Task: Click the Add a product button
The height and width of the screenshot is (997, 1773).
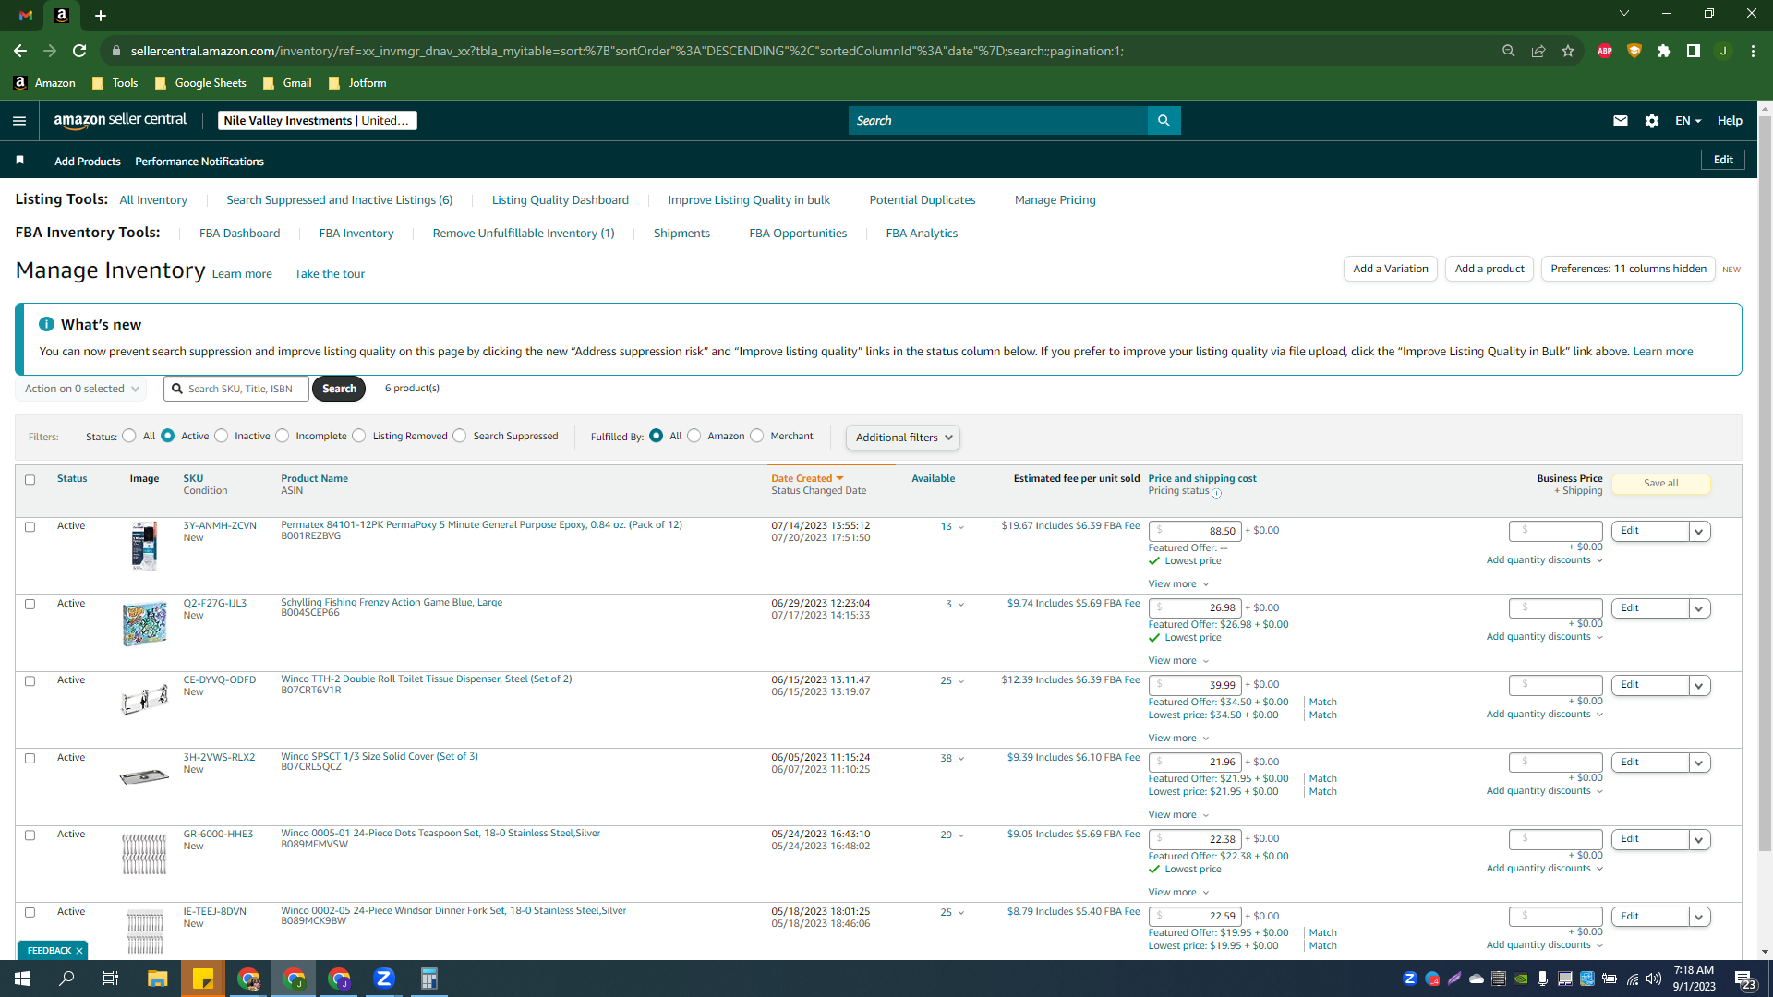Action: (x=1490, y=269)
